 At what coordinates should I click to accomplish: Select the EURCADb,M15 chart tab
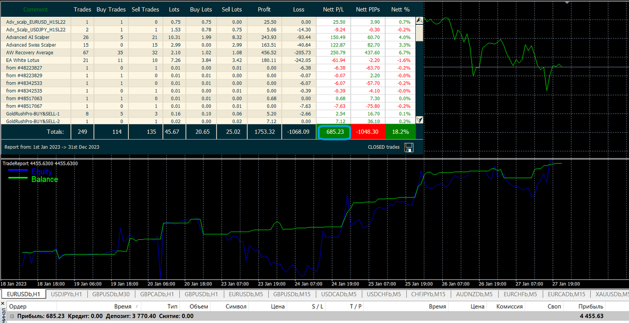click(x=567, y=294)
